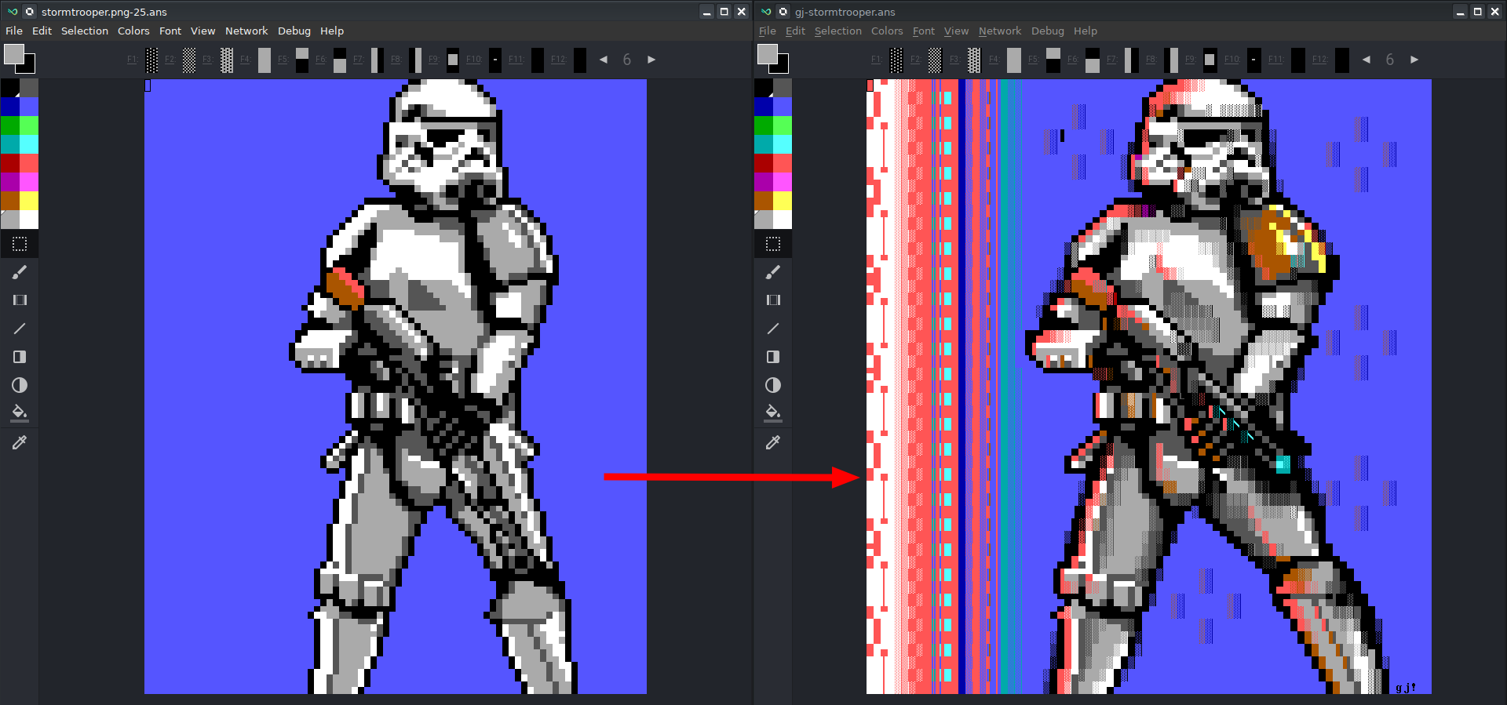The width and height of the screenshot is (1507, 705).
Task: Click the F10 small dot character, left window
Action: pyautogui.click(x=495, y=60)
